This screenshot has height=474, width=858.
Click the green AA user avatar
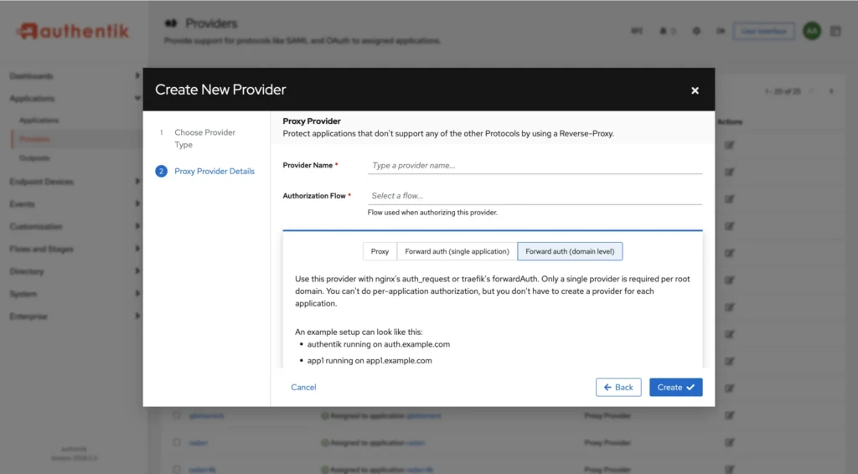(x=811, y=31)
